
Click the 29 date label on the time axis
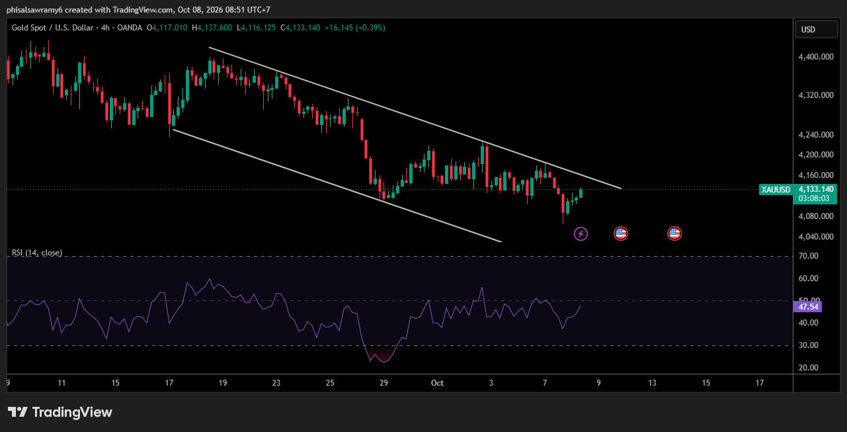383,383
